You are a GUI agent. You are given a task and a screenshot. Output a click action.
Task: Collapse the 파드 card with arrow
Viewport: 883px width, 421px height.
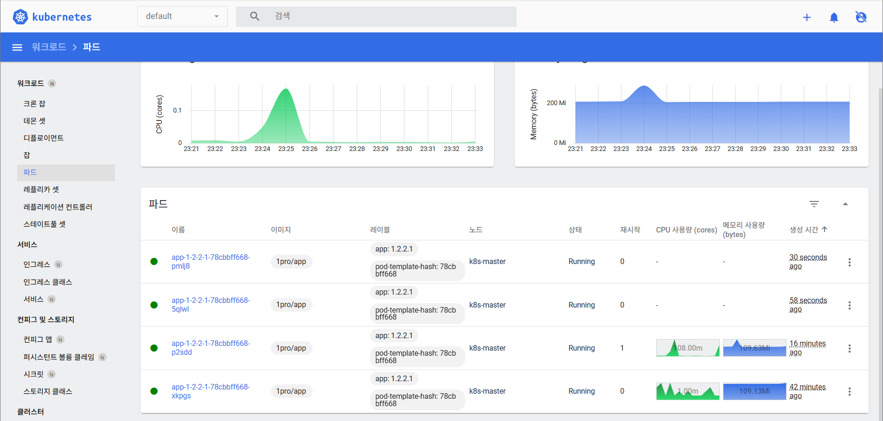point(845,204)
